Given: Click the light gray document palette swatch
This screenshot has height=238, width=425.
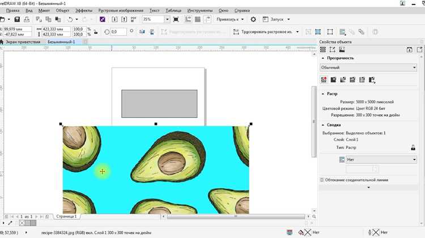Looking at the screenshot, I should coord(28,223).
